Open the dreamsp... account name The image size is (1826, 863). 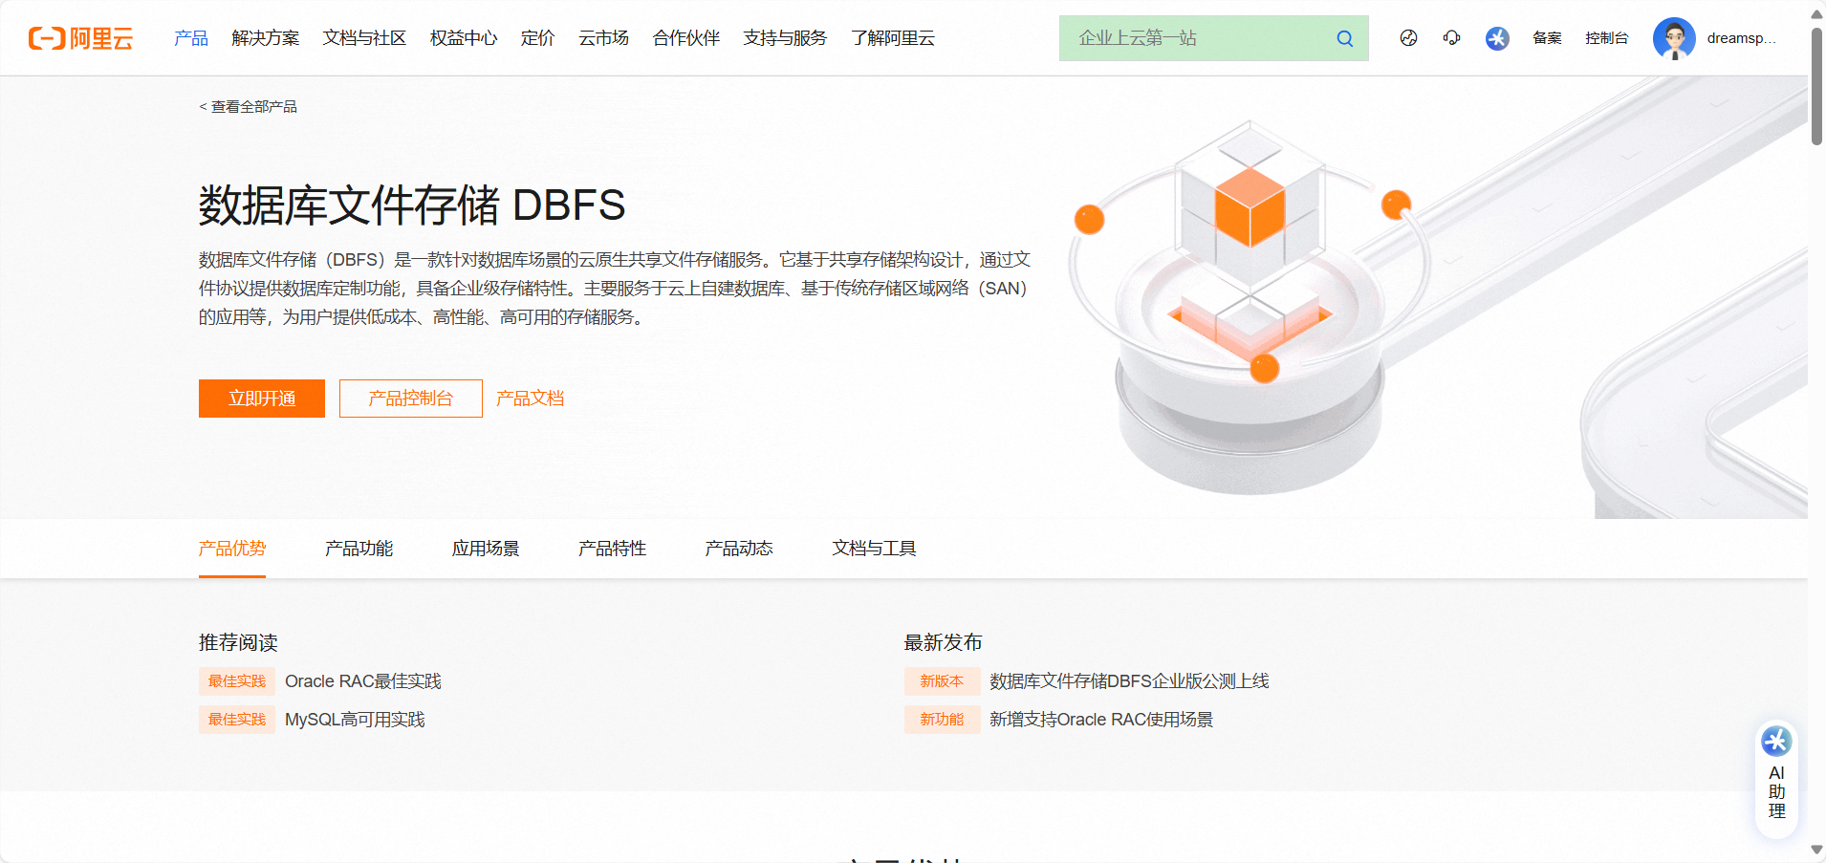(1741, 38)
